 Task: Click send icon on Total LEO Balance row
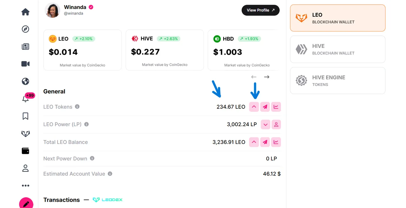[x=265, y=142]
